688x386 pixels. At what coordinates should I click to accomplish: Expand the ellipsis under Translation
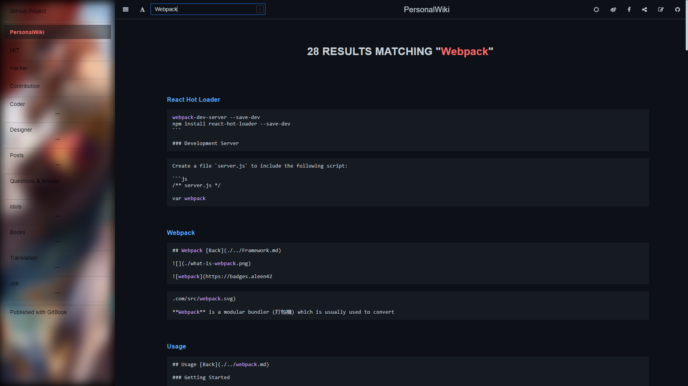tap(57, 267)
